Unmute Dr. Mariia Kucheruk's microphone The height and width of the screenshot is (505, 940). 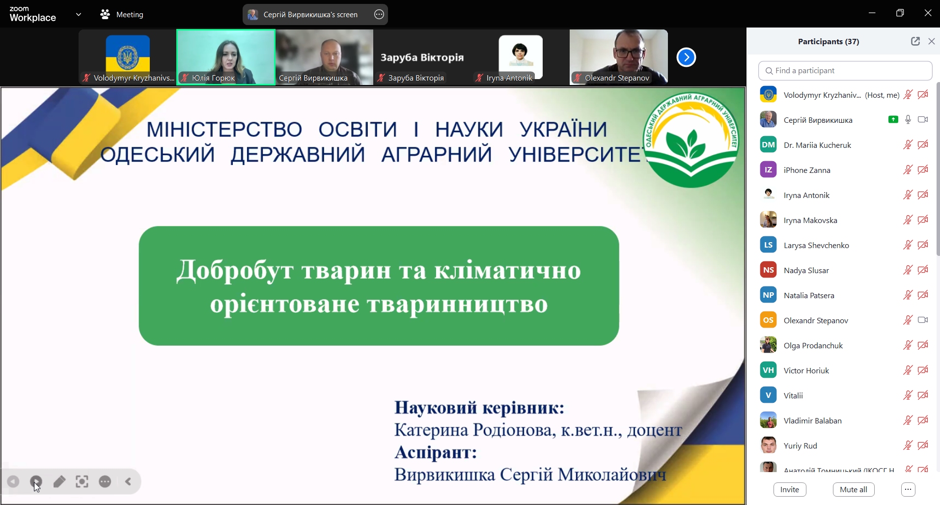pyautogui.click(x=908, y=145)
